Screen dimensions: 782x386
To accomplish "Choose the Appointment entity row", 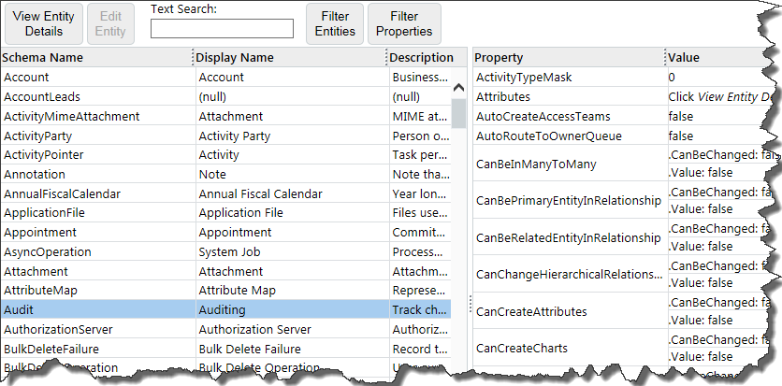I will click(94, 233).
